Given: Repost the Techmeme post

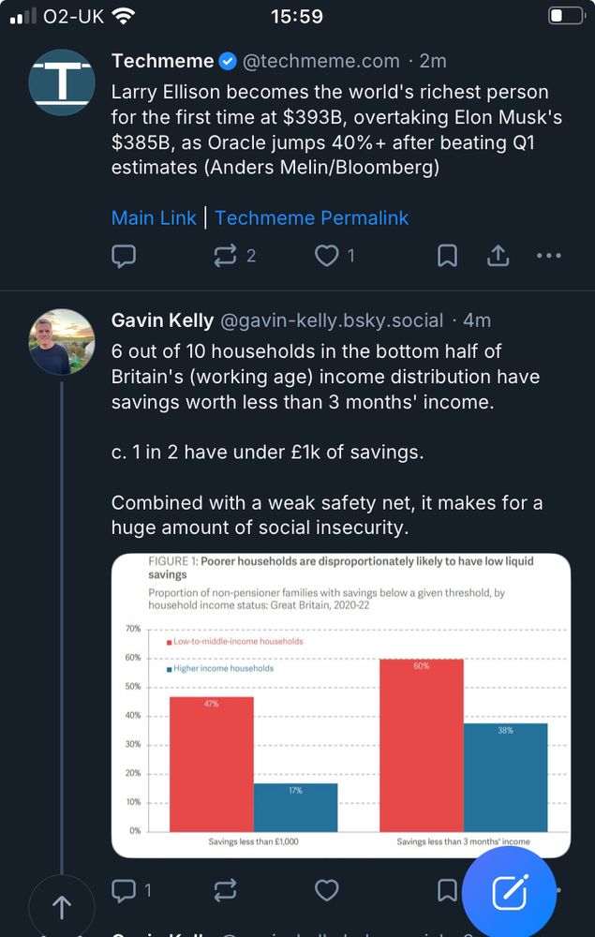Looking at the screenshot, I should coord(225,256).
